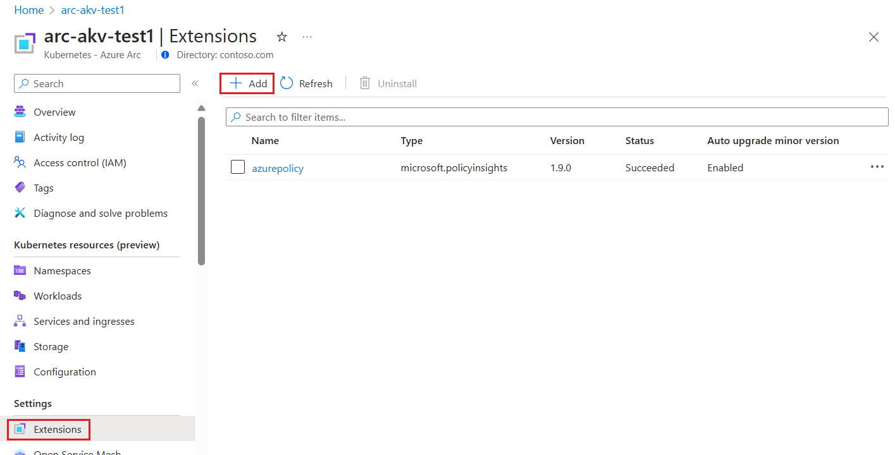Click the Extensions icon in Settings

(x=20, y=429)
